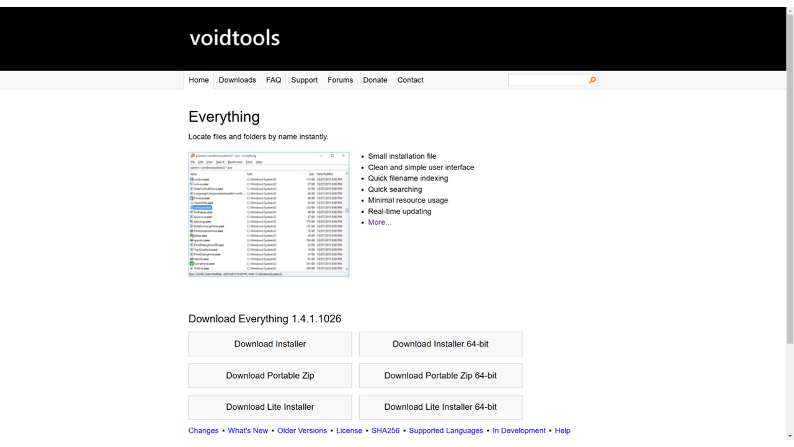
Task: Open the Older Versions link
Action: click(302, 431)
